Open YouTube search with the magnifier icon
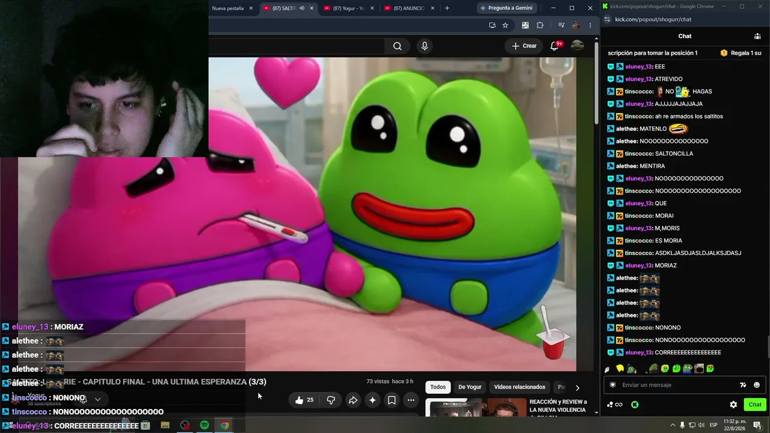 coord(397,46)
